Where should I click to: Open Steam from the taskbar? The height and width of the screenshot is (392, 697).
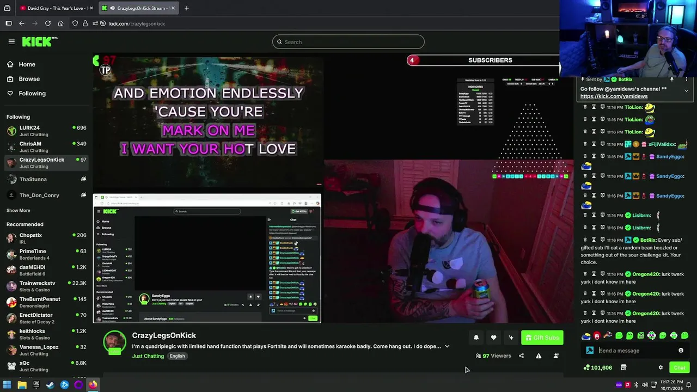[x=50, y=385]
